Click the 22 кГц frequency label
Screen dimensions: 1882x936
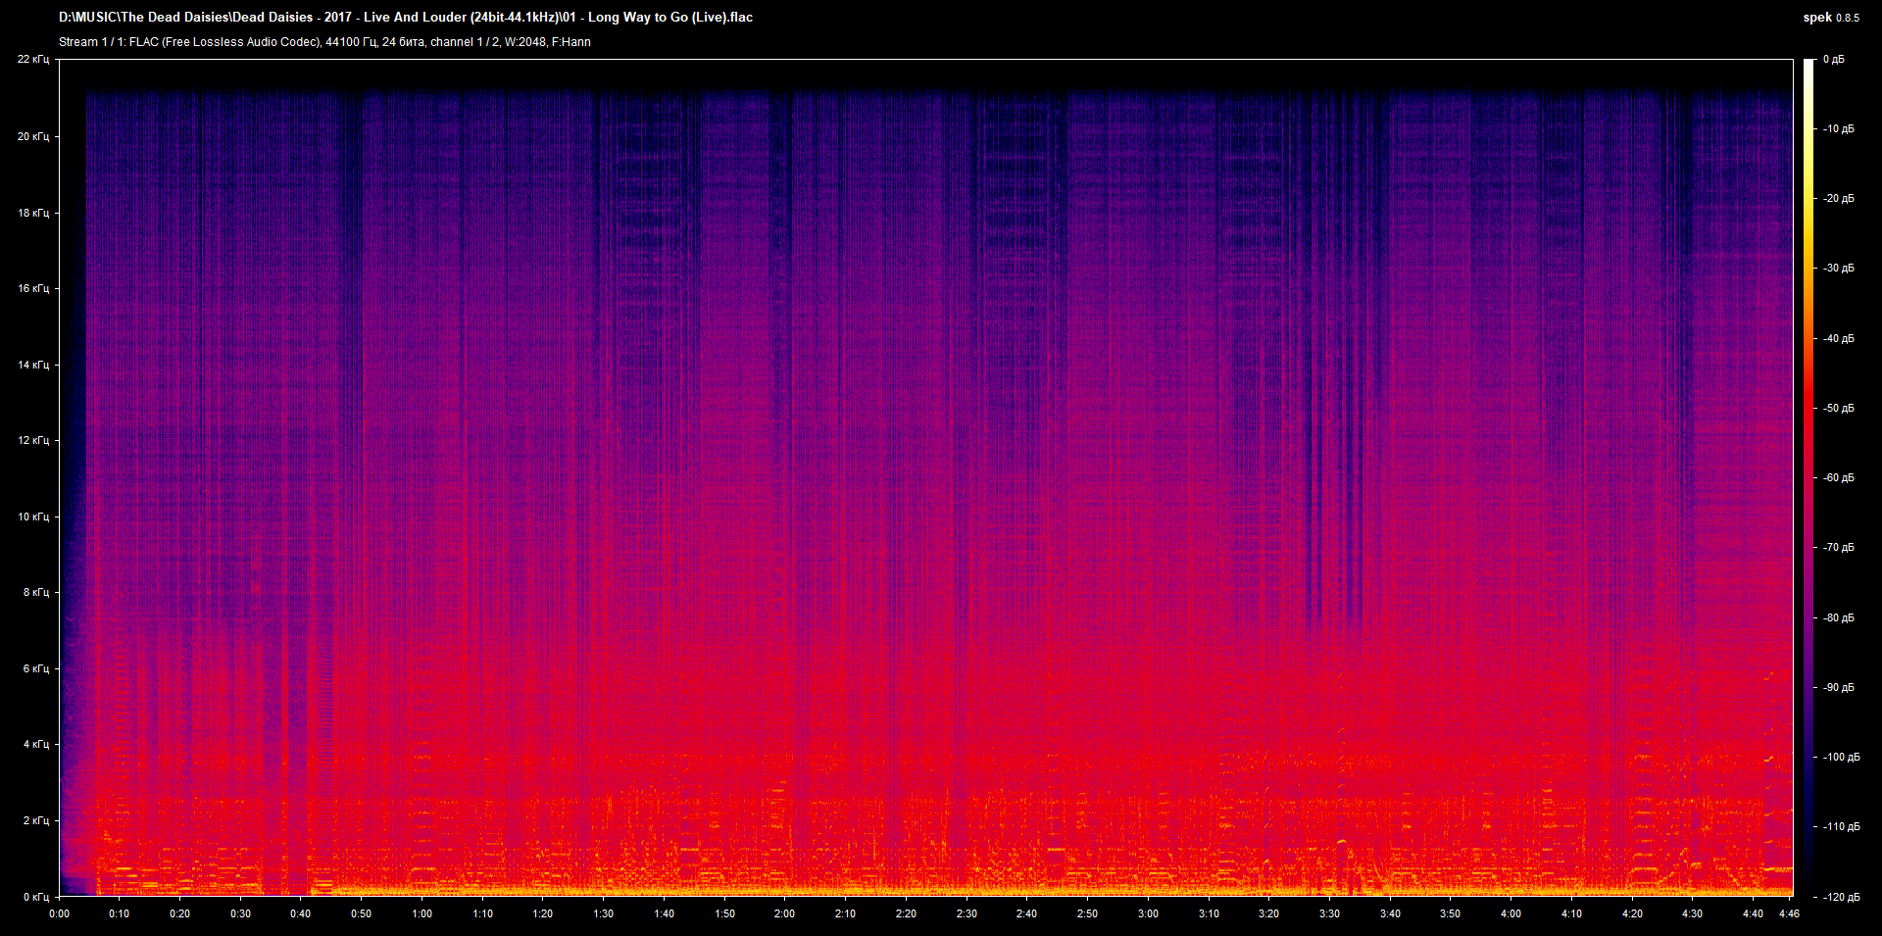coord(33,60)
